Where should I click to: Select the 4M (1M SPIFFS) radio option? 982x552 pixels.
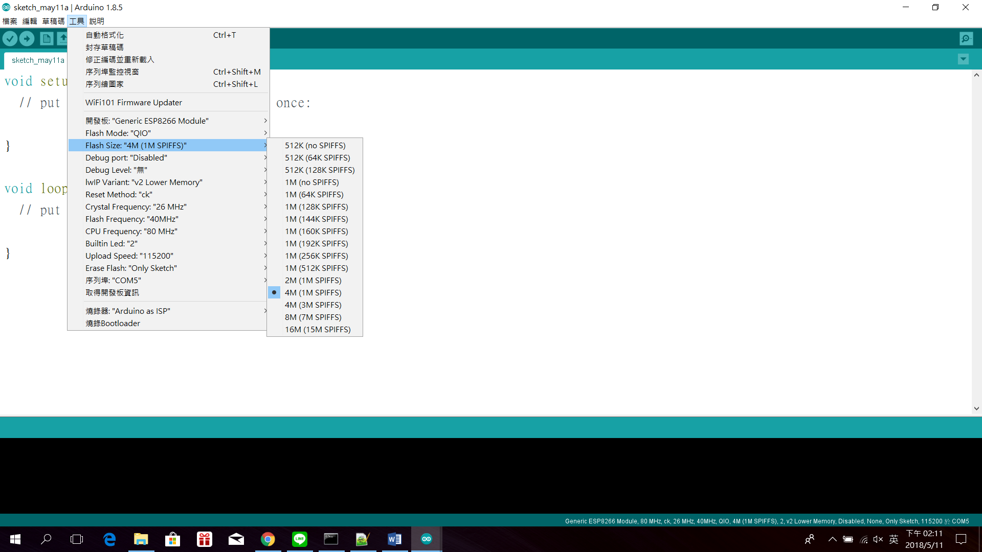pos(313,292)
